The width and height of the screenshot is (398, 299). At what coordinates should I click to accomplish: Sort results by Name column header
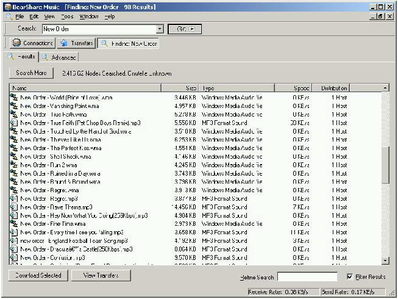point(85,88)
